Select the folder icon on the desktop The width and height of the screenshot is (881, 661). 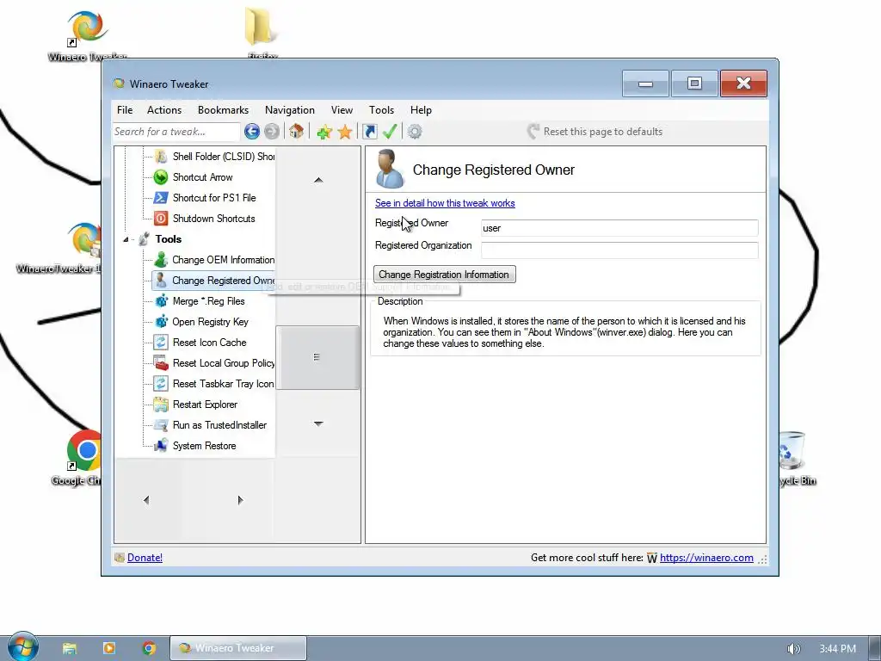coord(262,33)
